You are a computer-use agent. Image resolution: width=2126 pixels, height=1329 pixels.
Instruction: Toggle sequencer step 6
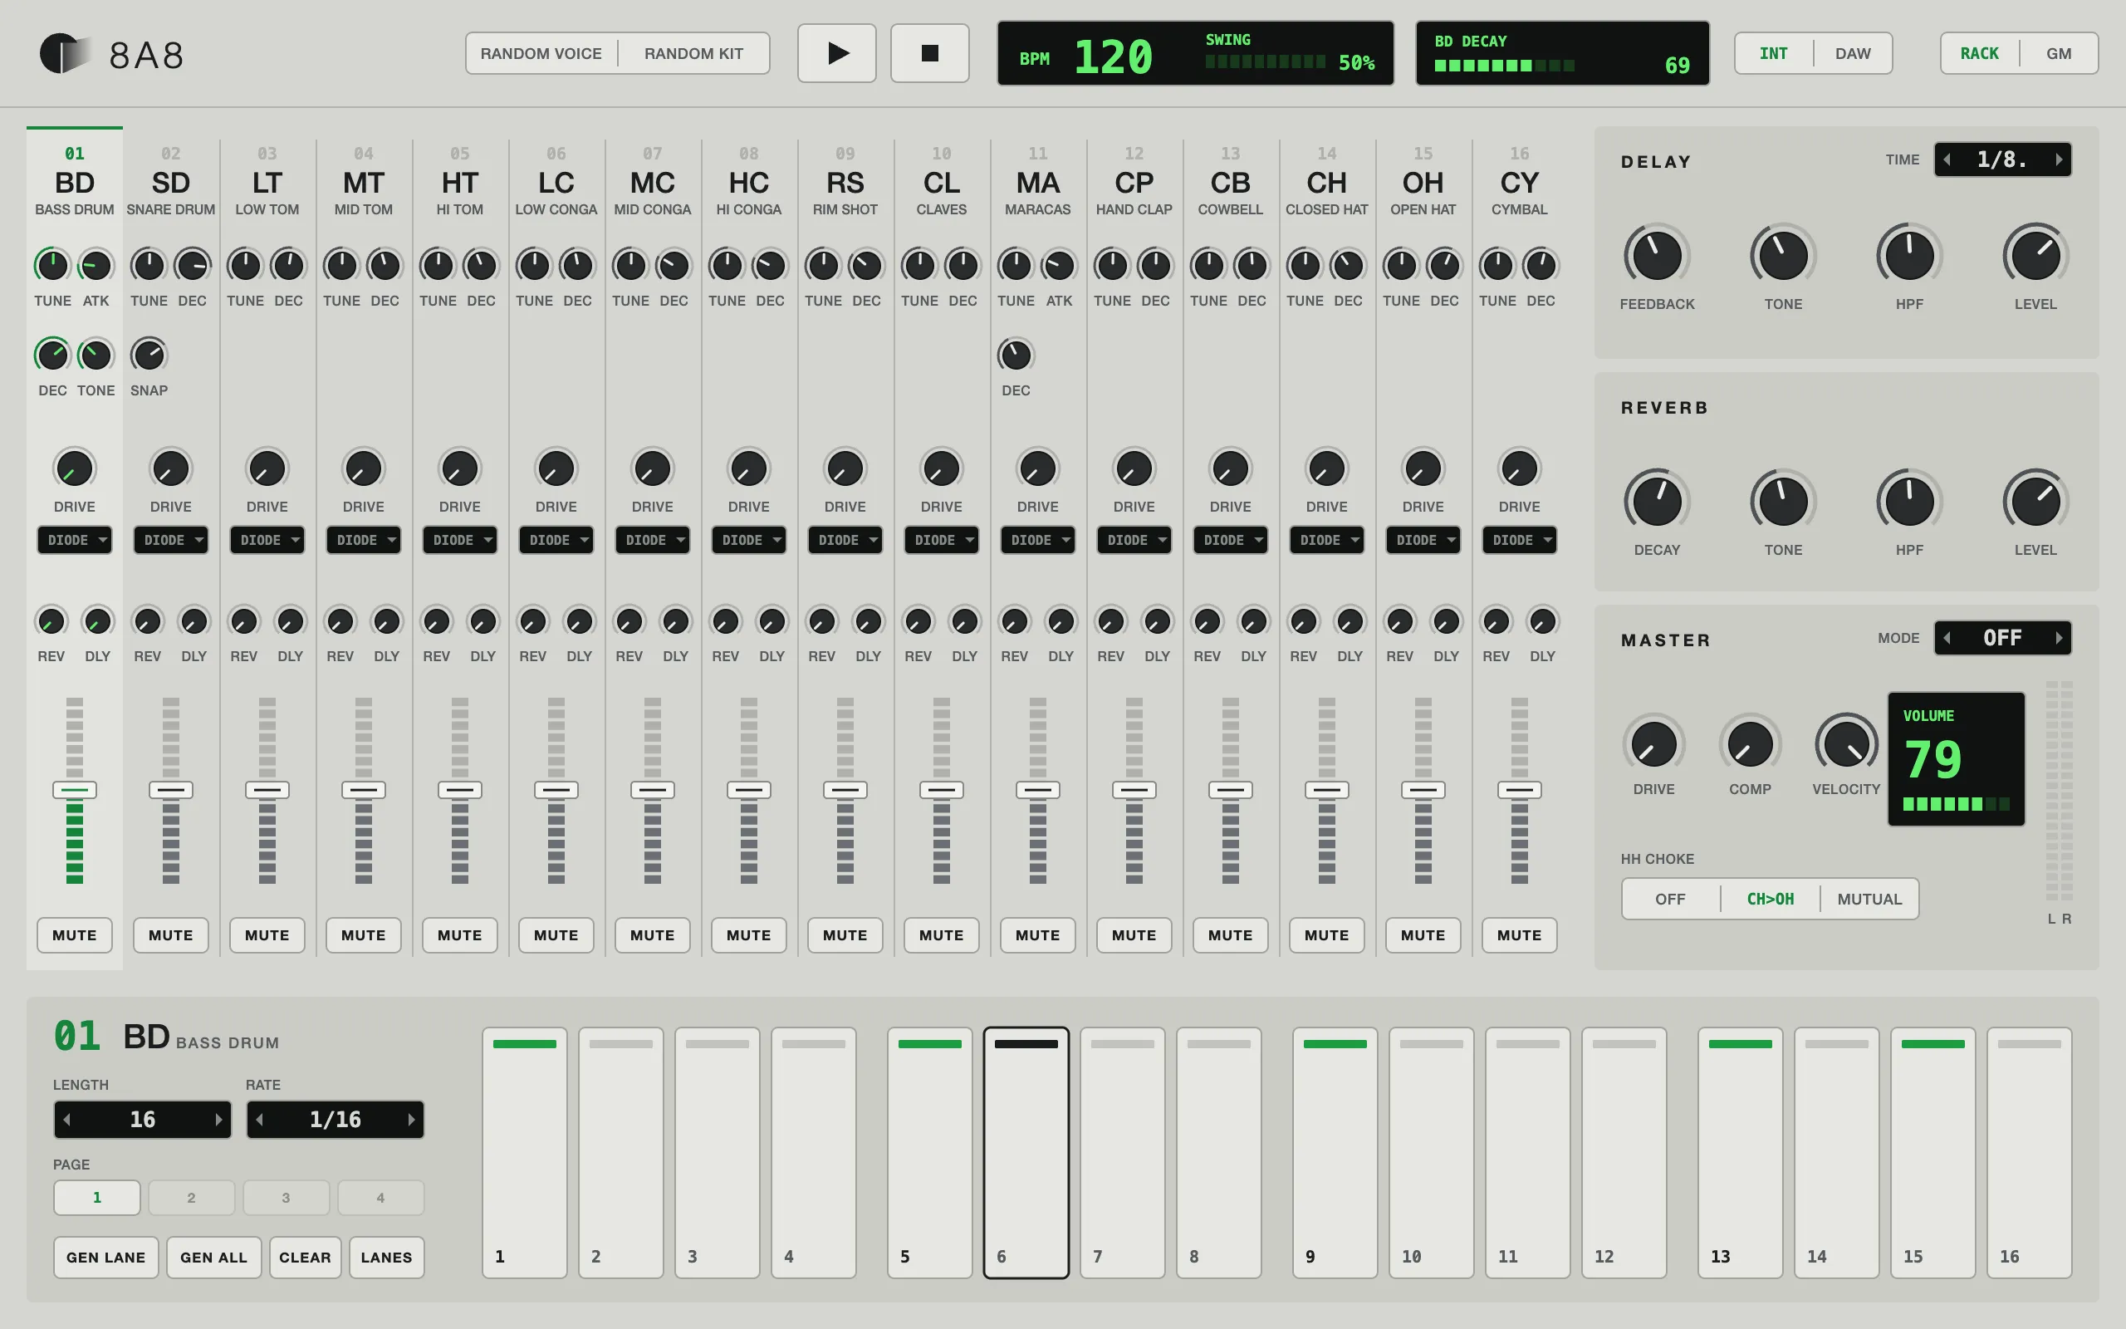click(x=1026, y=1152)
